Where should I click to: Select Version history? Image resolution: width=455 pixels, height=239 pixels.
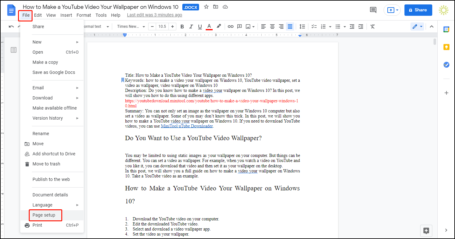tap(52, 118)
